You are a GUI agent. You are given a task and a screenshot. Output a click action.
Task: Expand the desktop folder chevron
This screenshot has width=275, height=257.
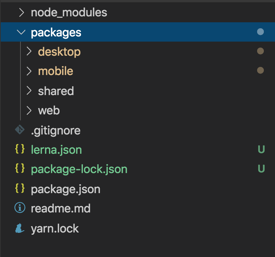tap(29, 52)
